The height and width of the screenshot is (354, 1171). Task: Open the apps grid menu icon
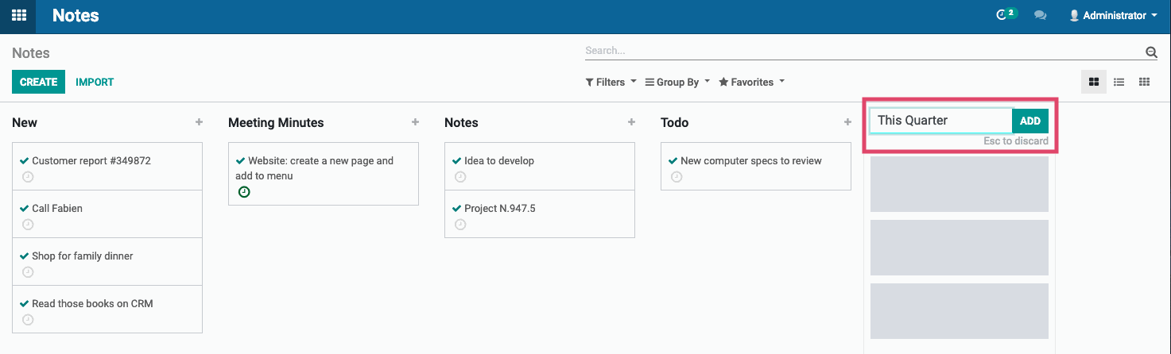point(18,15)
